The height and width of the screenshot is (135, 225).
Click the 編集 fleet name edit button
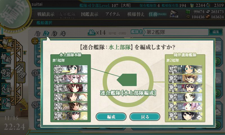216,32
